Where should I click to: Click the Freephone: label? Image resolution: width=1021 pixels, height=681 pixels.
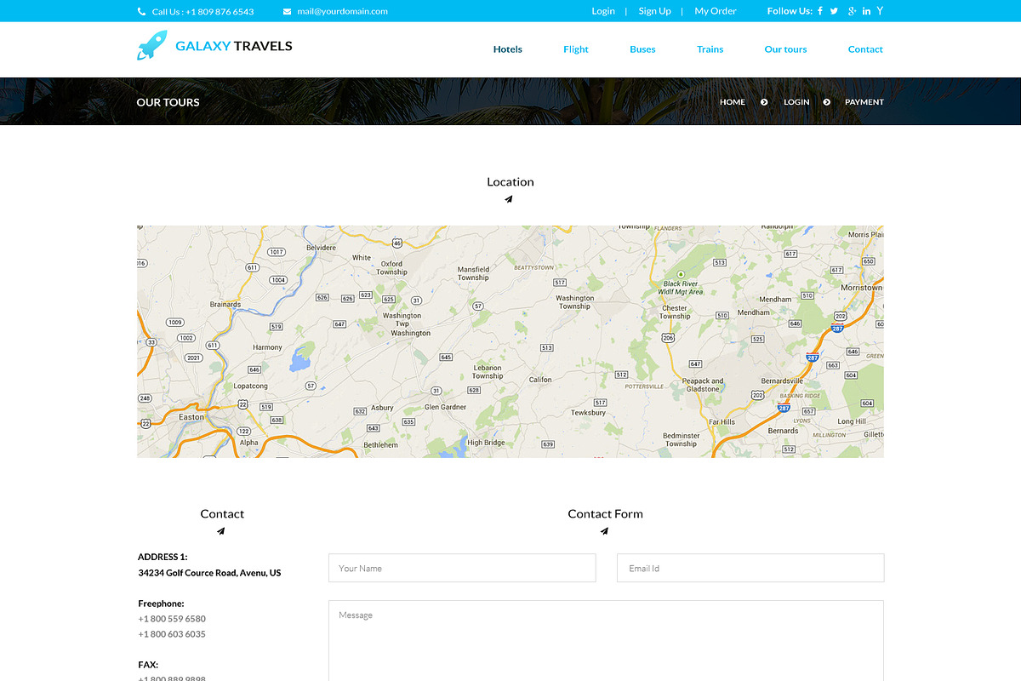click(162, 604)
